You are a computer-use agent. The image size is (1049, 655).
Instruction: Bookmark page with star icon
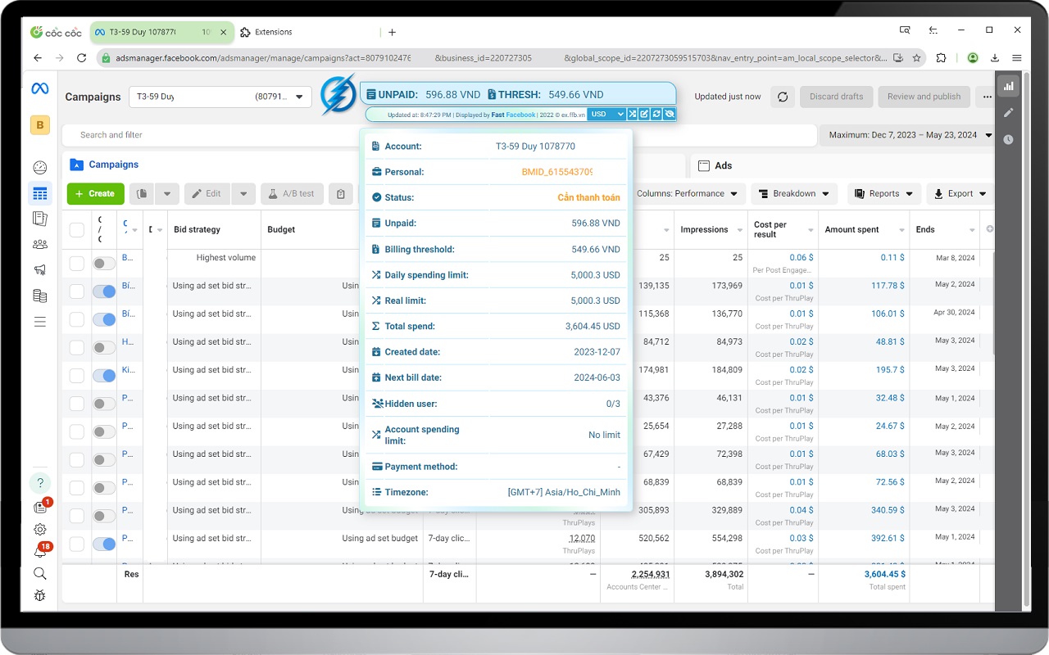pyautogui.click(x=917, y=58)
